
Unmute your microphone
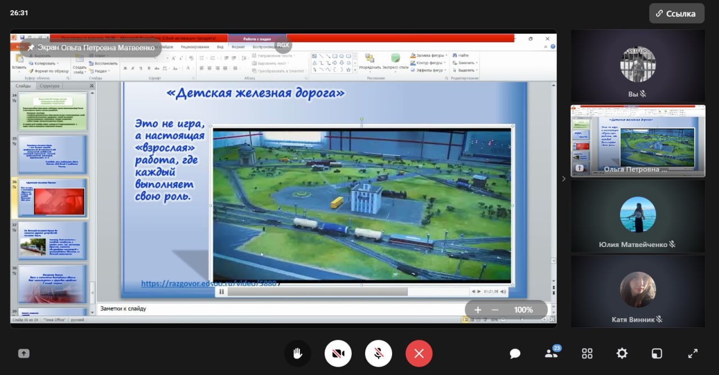pyautogui.click(x=379, y=353)
